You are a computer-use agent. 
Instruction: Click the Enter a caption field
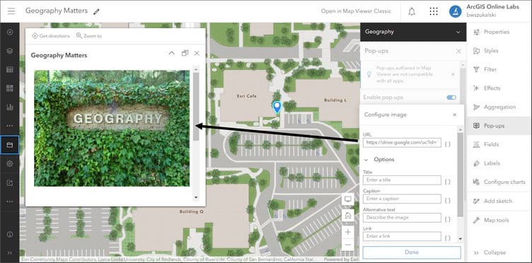(x=402, y=199)
